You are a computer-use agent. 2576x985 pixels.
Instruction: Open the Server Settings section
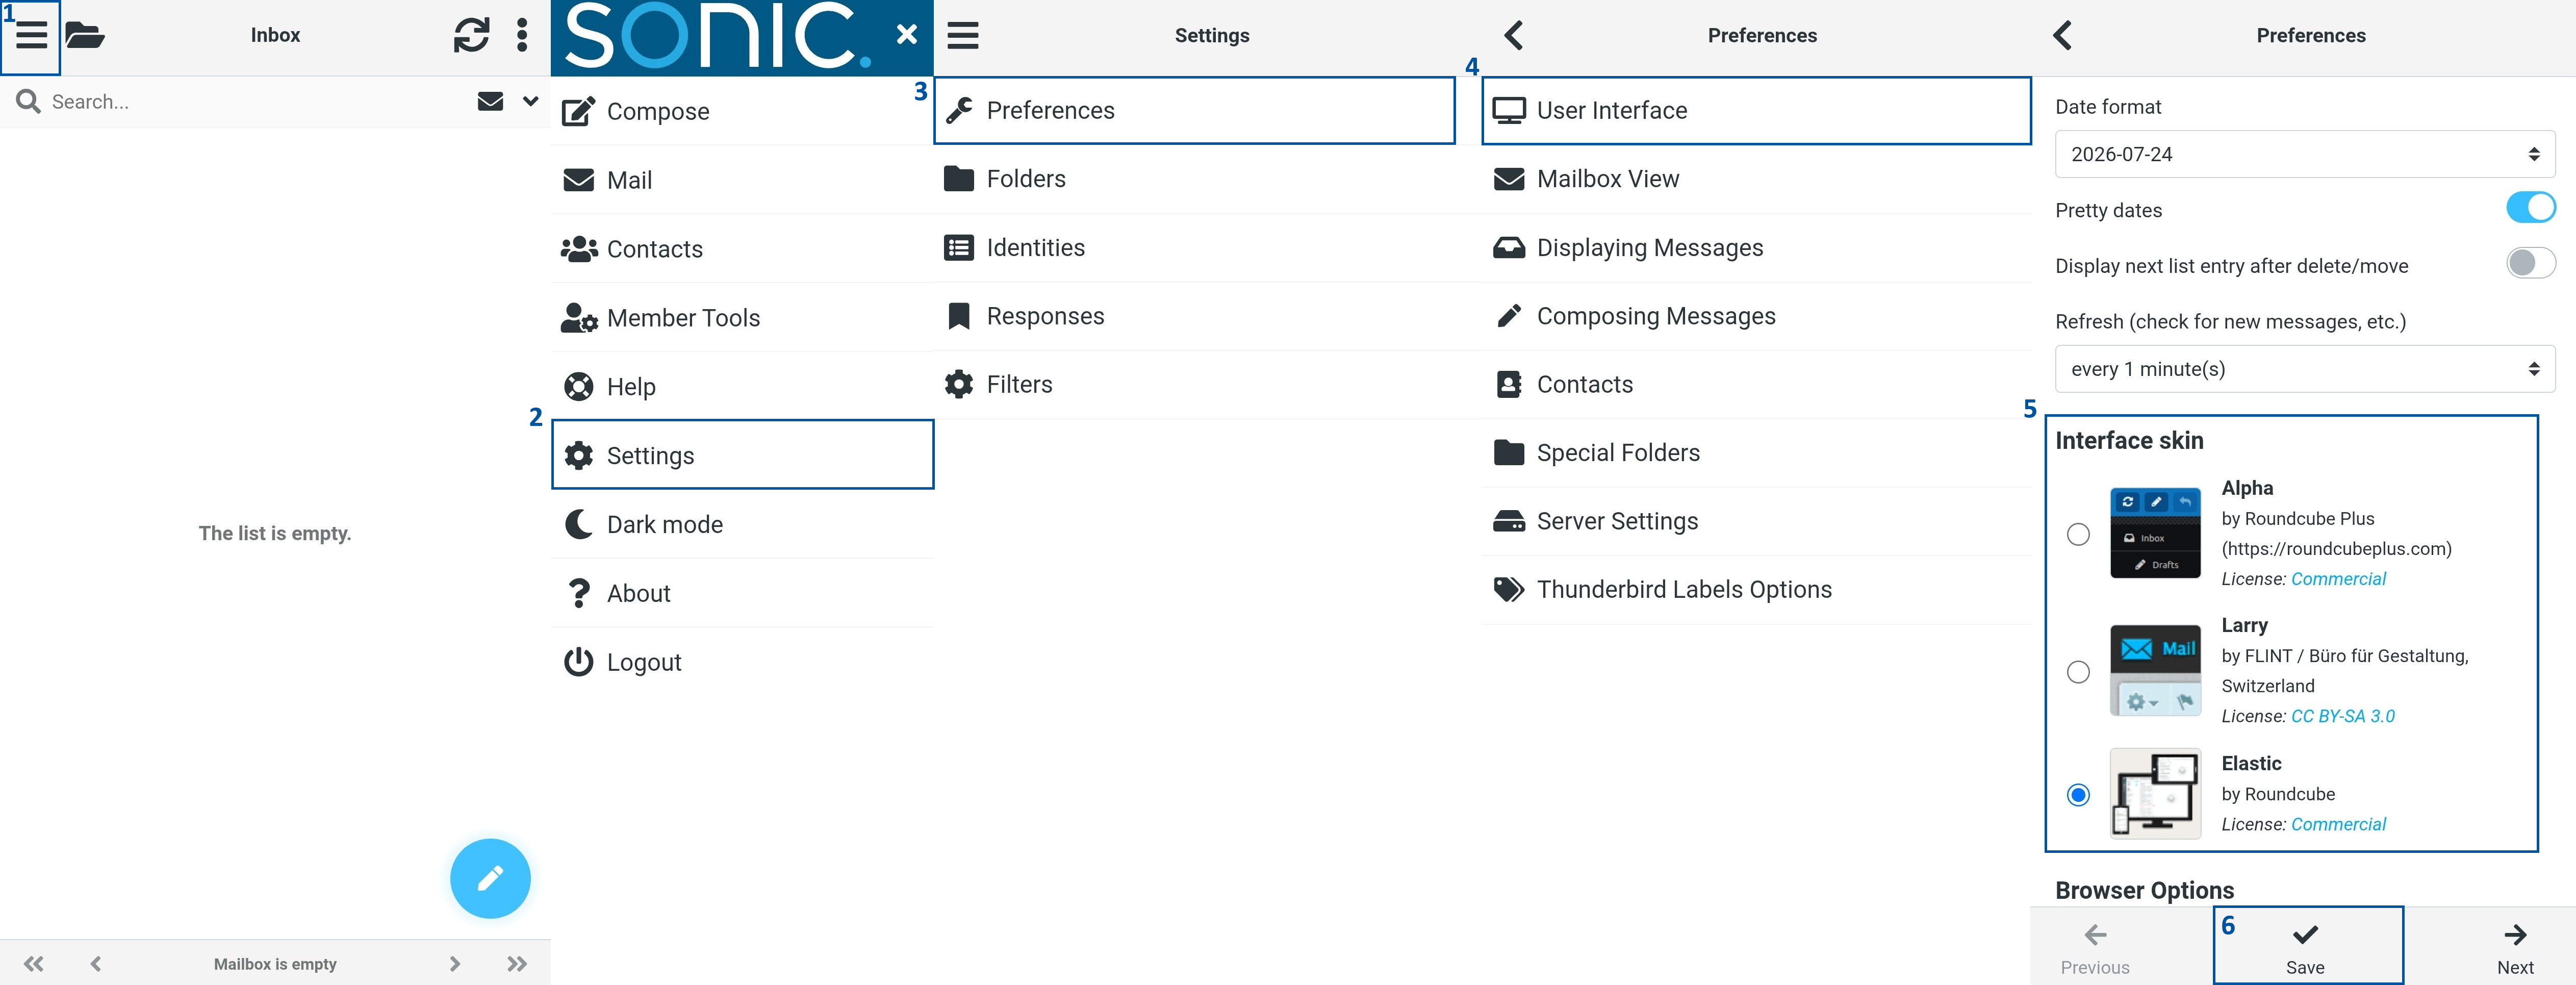1756,521
